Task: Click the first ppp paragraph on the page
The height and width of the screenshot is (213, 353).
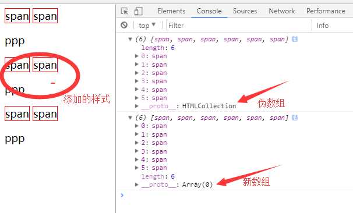Action: (x=15, y=41)
